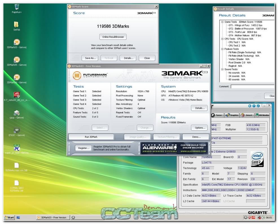Image resolution: width=278 pixels, height=224 pixels.
Task: Select the Ragtroll N/A row
Action: tap(235, 66)
